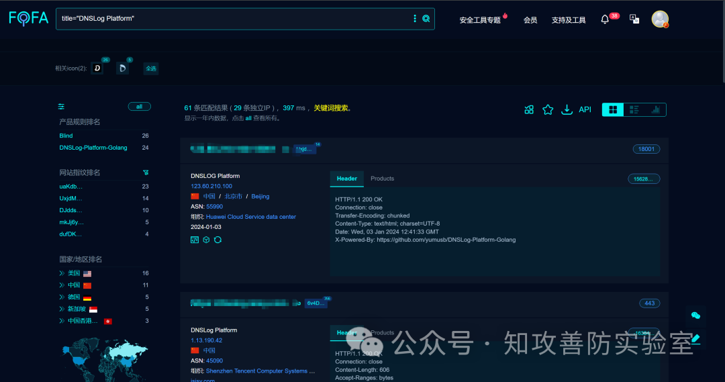Click the 15628... badge
Image resolution: width=725 pixels, height=382 pixels.
click(x=644, y=179)
